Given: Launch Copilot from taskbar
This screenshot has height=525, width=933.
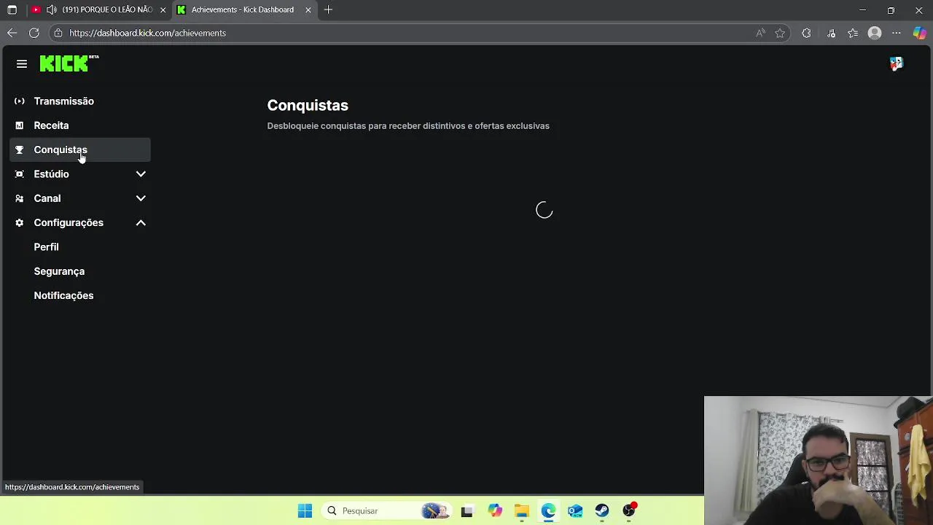Looking at the screenshot, I should coord(495,510).
